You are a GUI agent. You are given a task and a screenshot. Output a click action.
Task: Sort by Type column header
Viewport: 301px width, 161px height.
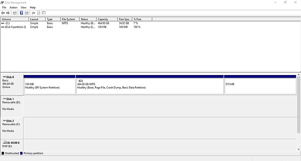[53, 19]
